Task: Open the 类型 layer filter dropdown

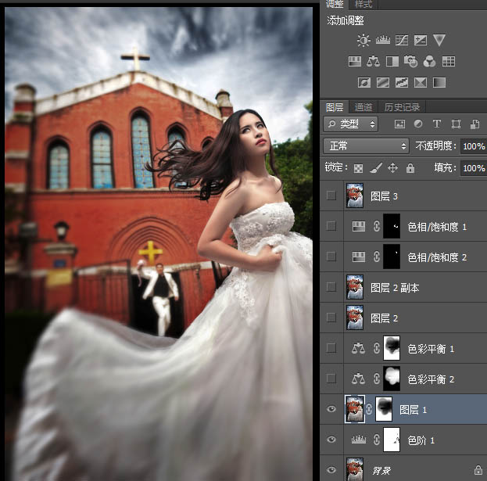Action: pos(351,124)
